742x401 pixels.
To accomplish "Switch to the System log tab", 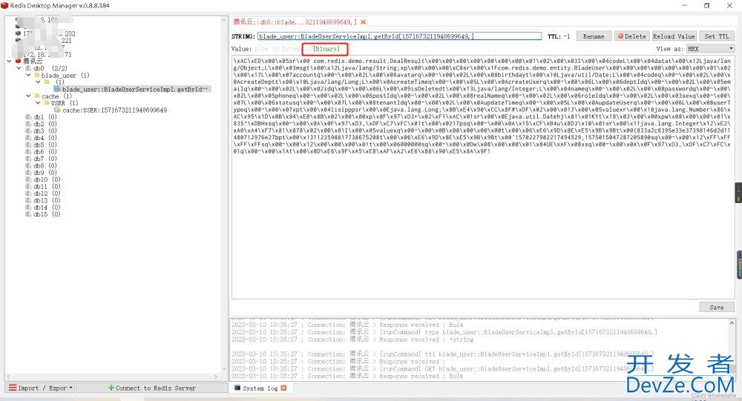I will (x=260, y=388).
